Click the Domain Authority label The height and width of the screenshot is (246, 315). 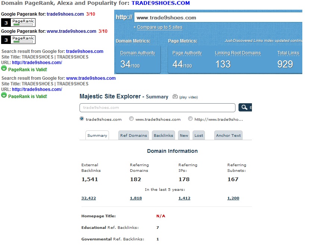pos(138,53)
